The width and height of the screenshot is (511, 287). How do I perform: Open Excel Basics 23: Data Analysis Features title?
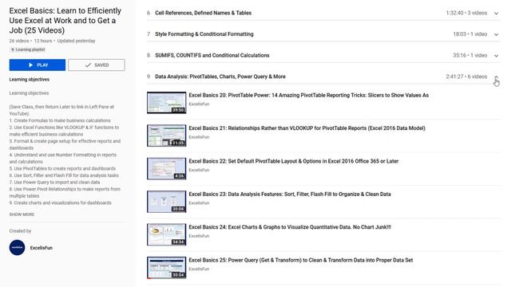[x=290, y=195]
